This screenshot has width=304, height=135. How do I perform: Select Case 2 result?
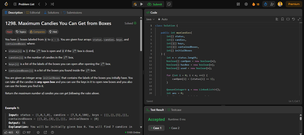[x=174, y=128]
